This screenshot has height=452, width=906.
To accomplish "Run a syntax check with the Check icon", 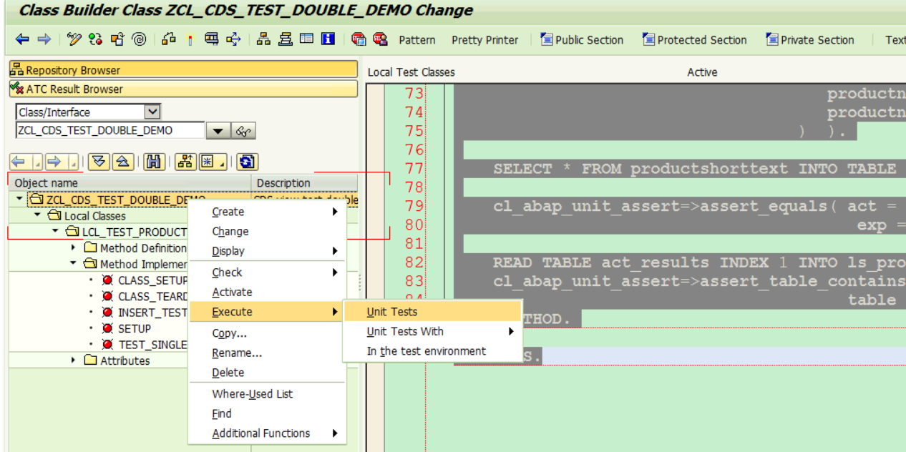I will (x=94, y=40).
